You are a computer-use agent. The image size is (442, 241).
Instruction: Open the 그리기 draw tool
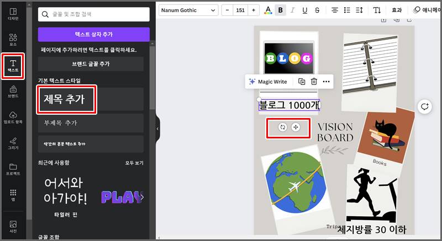point(13,144)
